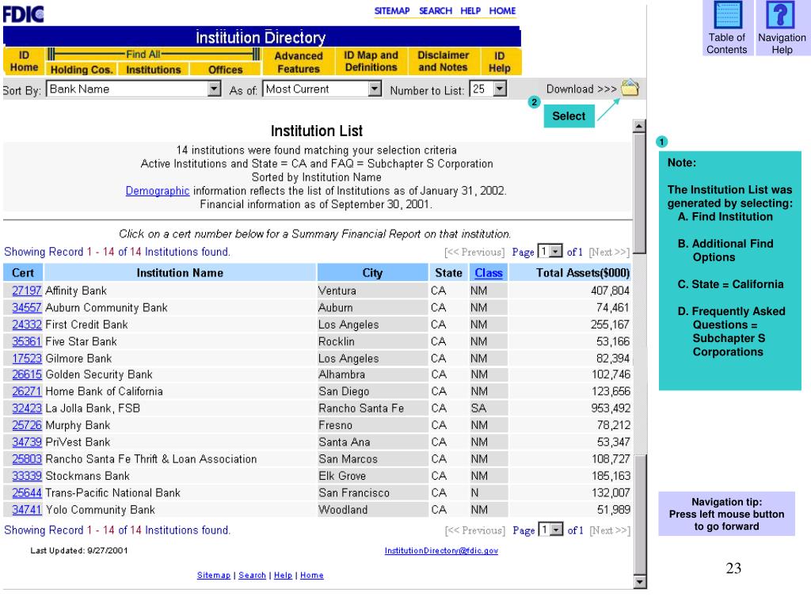Click the vertical scrollbar thumb
Screen dimensions: 811x608
coord(639,193)
